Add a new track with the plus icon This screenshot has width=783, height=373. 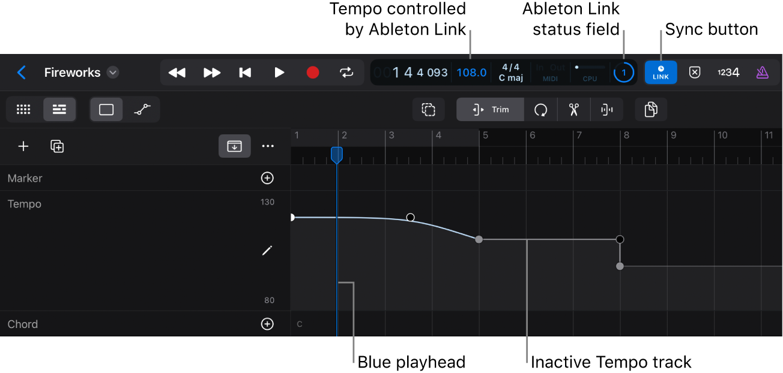click(23, 146)
